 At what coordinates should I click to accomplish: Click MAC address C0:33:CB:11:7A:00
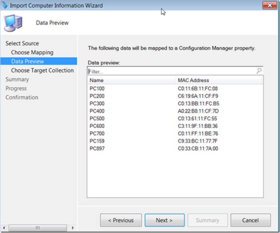[x=198, y=149]
